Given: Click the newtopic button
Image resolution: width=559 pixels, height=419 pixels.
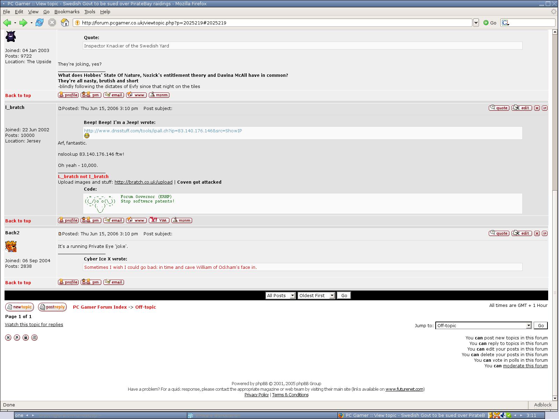Looking at the screenshot, I should click(x=20, y=307).
